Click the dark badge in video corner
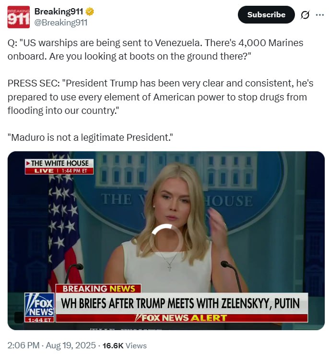This screenshot has width=329, height=356. pyautogui.click(x=19, y=317)
